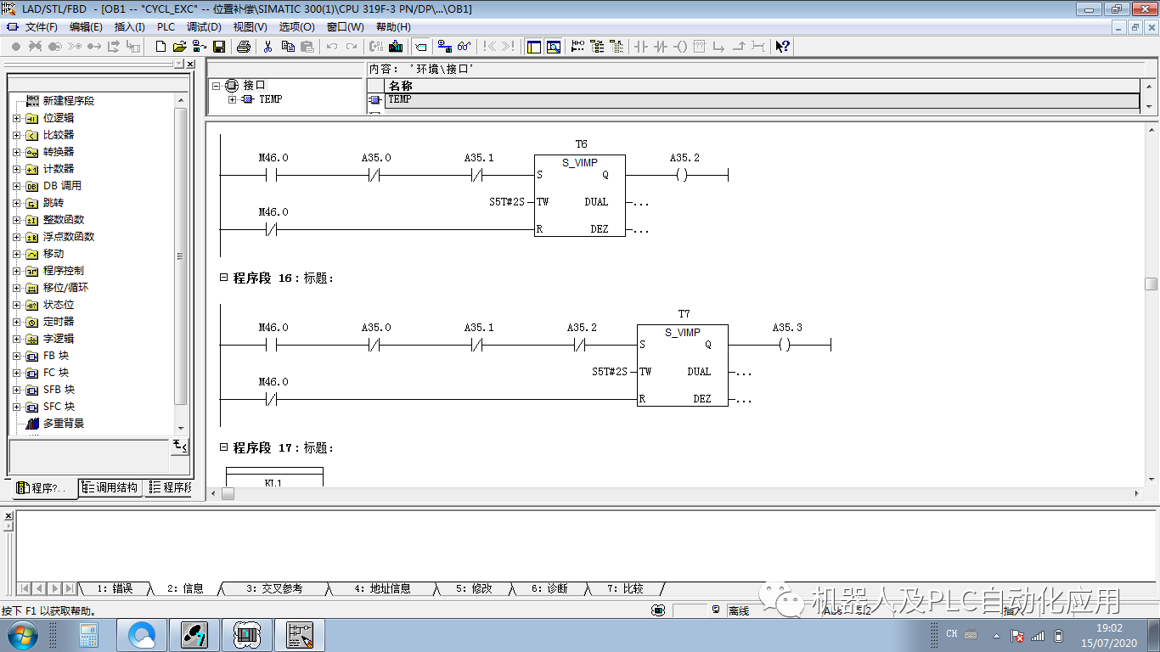Click the network flag tray icon
This screenshot has height=652, width=1160.
click(x=1017, y=634)
